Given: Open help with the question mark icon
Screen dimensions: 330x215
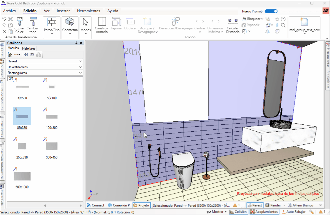Looking at the screenshot, I should 283,19.
